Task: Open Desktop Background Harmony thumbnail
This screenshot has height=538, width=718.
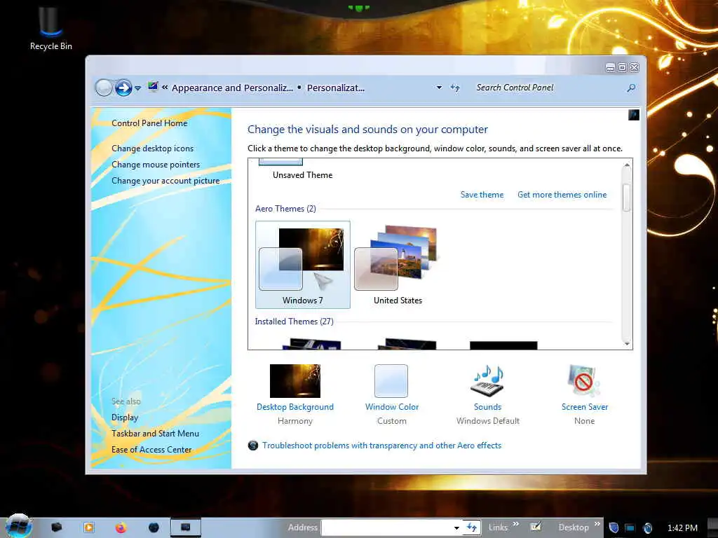Action: pos(295,380)
